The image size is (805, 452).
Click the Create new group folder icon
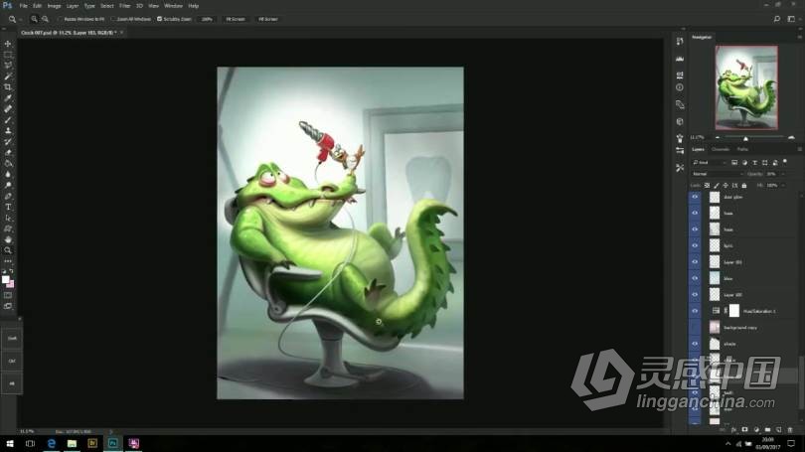[x=767, y=429]
